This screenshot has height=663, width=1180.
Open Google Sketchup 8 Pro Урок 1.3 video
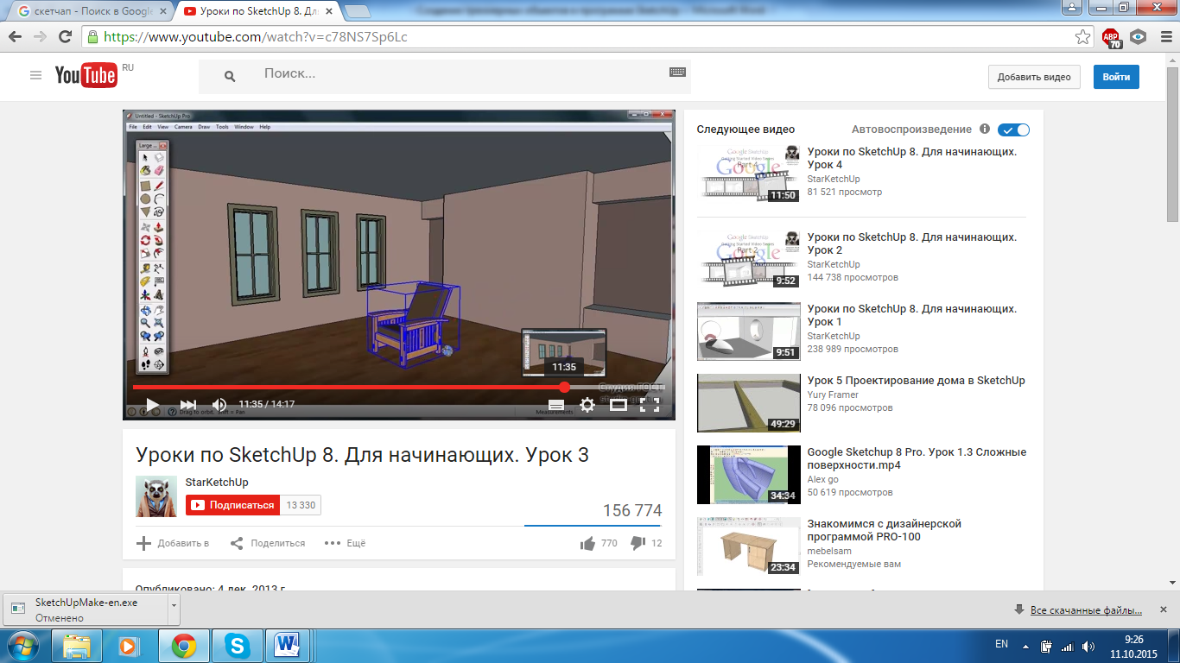[917, 458]
